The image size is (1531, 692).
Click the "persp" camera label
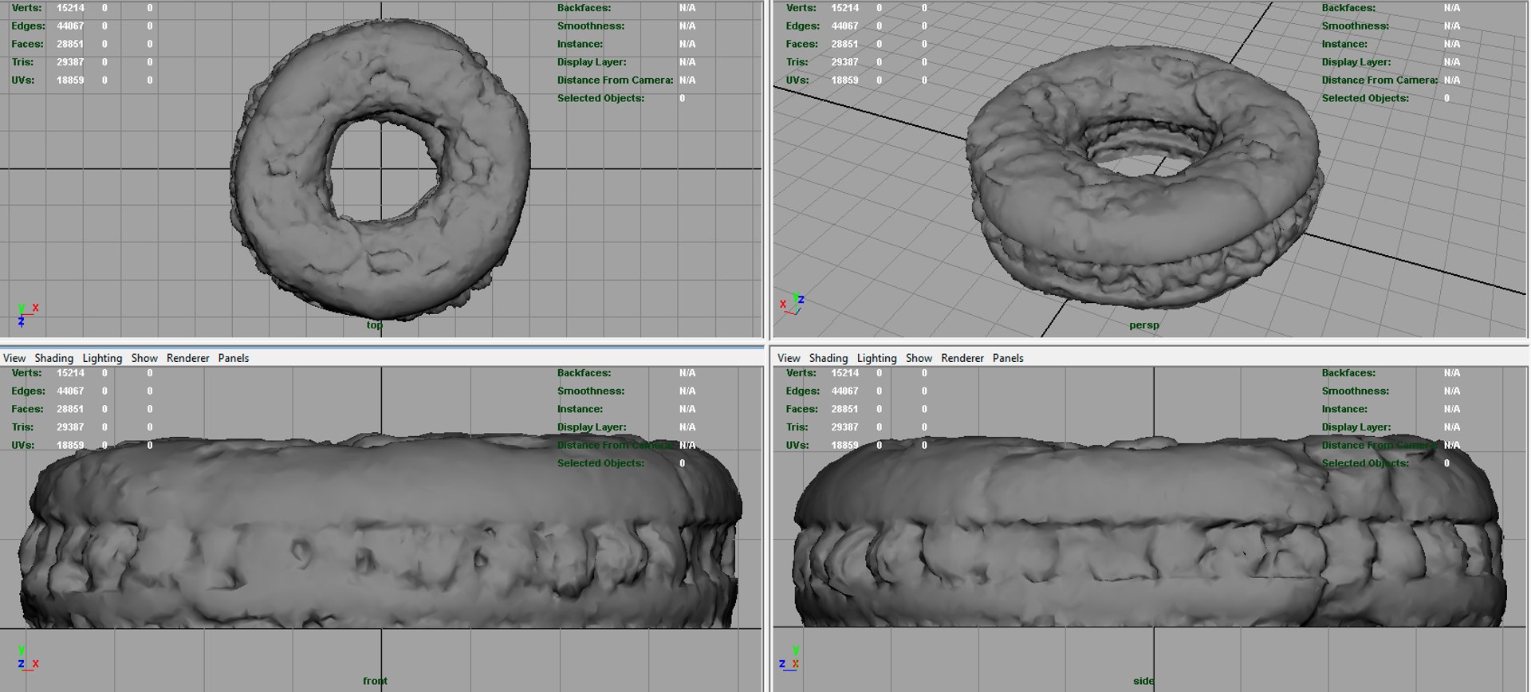pyautogui.click(x=1144, y=324)
